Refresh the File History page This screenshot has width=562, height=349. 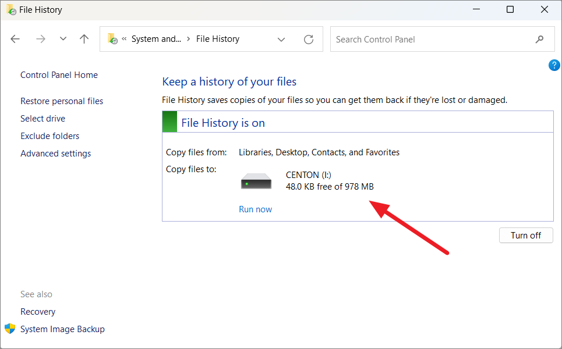(309, 39)
